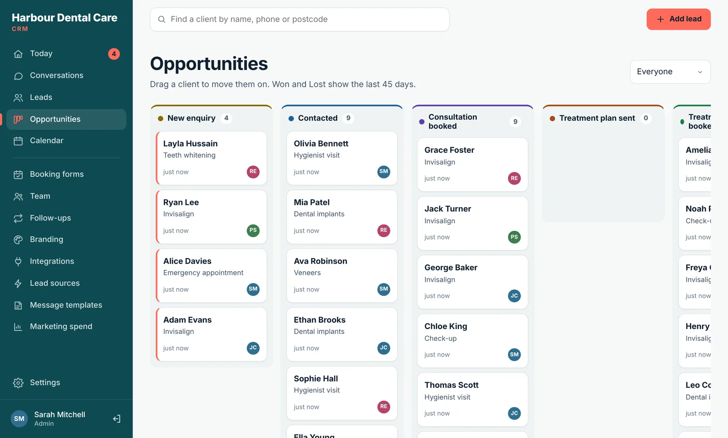Click the Marketing spend chart icon
This screenshot has height=438, width=728.
pyautogui.click(x=18, y=327)
